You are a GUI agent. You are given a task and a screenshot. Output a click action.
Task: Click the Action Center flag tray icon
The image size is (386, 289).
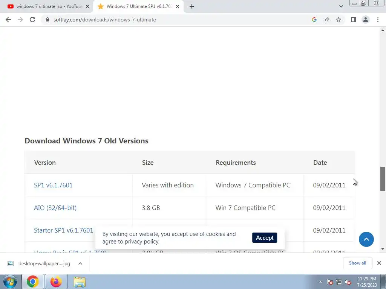(329, 282)
